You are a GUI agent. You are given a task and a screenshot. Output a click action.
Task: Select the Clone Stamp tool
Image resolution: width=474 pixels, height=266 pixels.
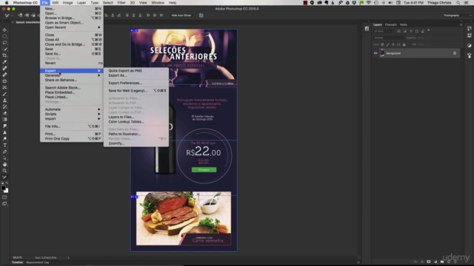(x=4, y=100)
